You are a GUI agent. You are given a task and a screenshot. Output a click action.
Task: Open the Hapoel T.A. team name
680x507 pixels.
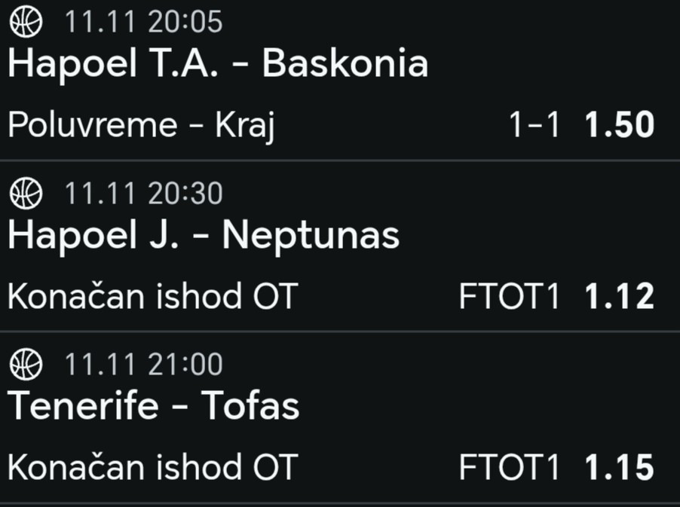tap(113, 64)
